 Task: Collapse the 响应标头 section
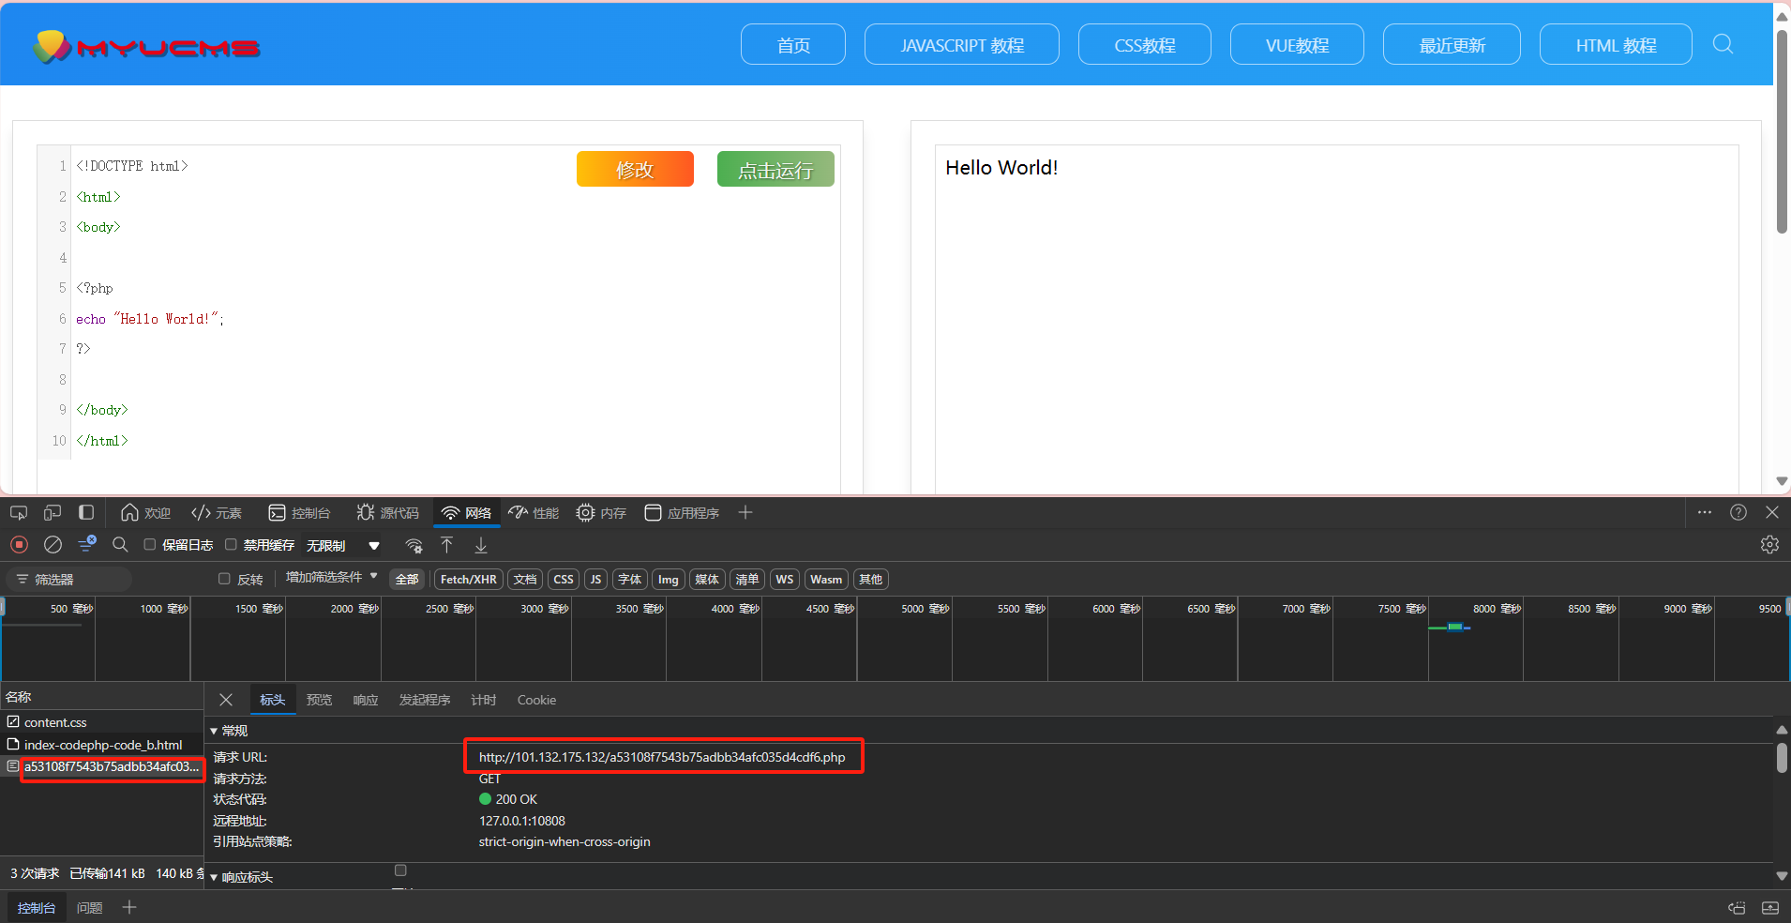[242, 877]
